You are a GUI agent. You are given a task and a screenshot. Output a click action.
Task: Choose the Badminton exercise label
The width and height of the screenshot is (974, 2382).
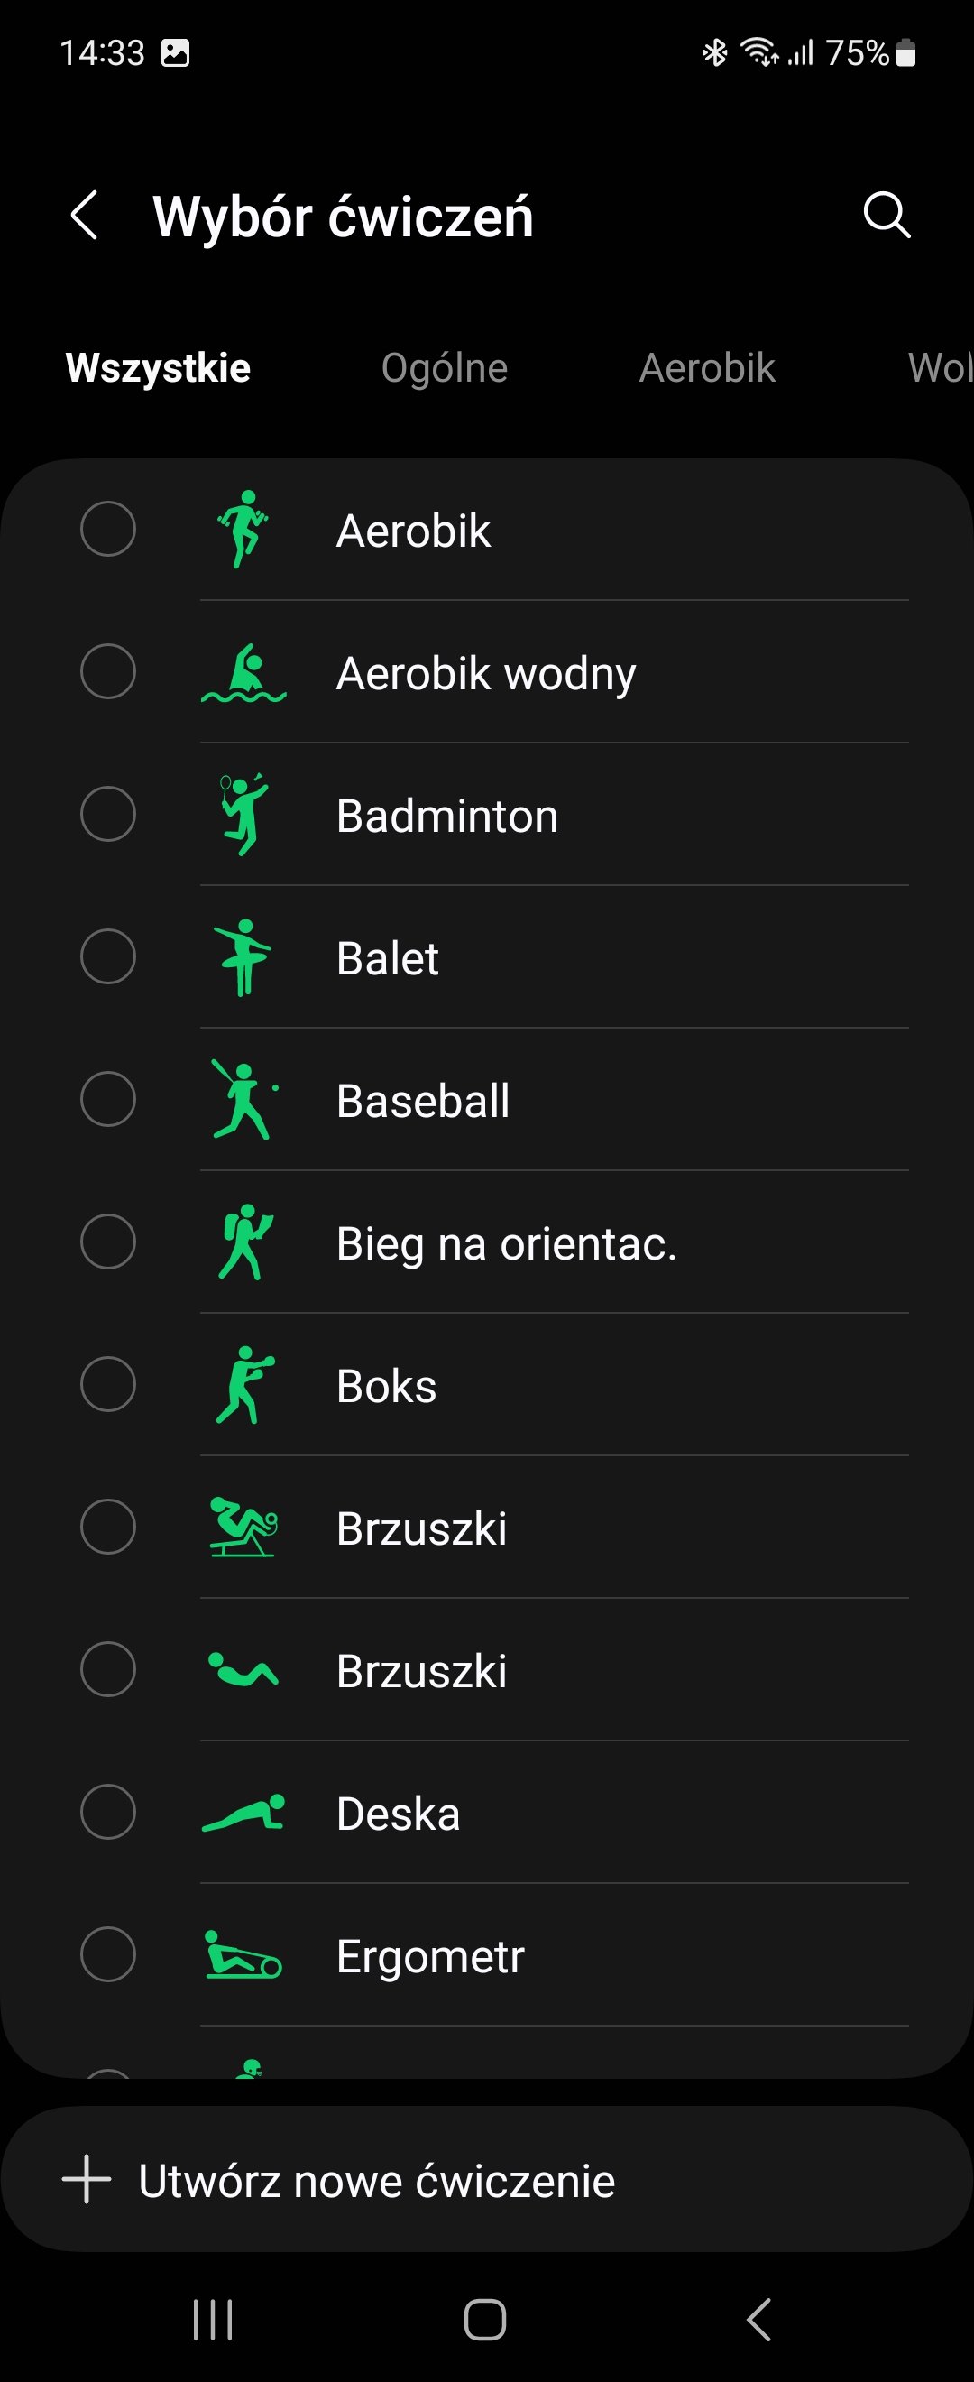[x=447, y=816]
